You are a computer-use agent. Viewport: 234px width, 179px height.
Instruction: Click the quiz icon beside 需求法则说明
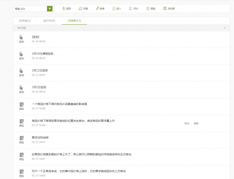point(21,138)
